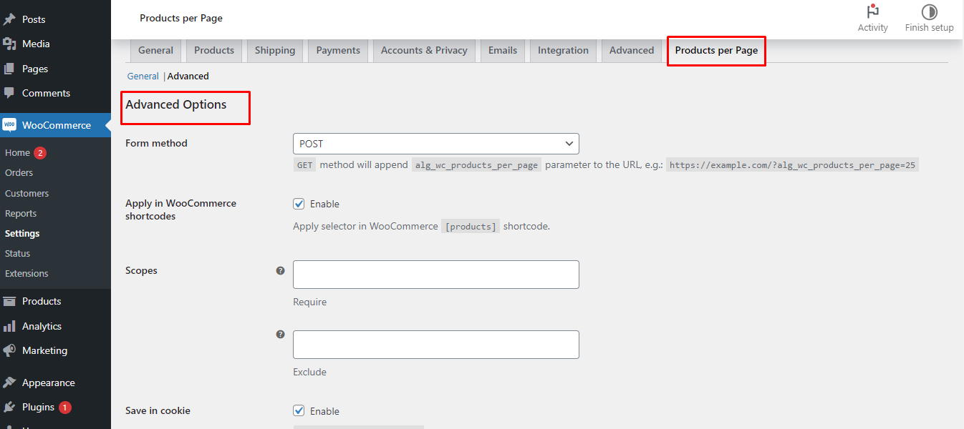Open the Integration tab

(563, 50)
